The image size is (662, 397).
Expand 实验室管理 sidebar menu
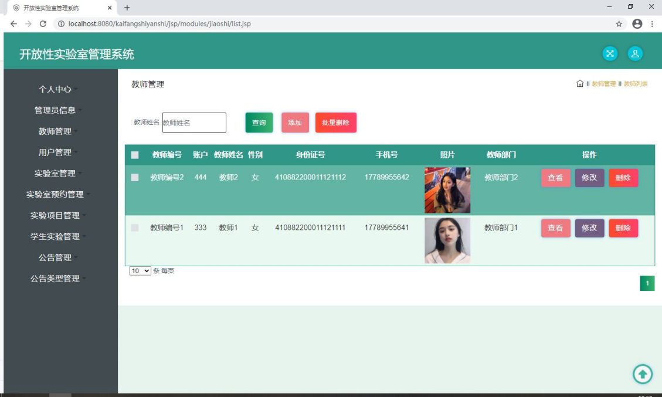pos(55,173)
